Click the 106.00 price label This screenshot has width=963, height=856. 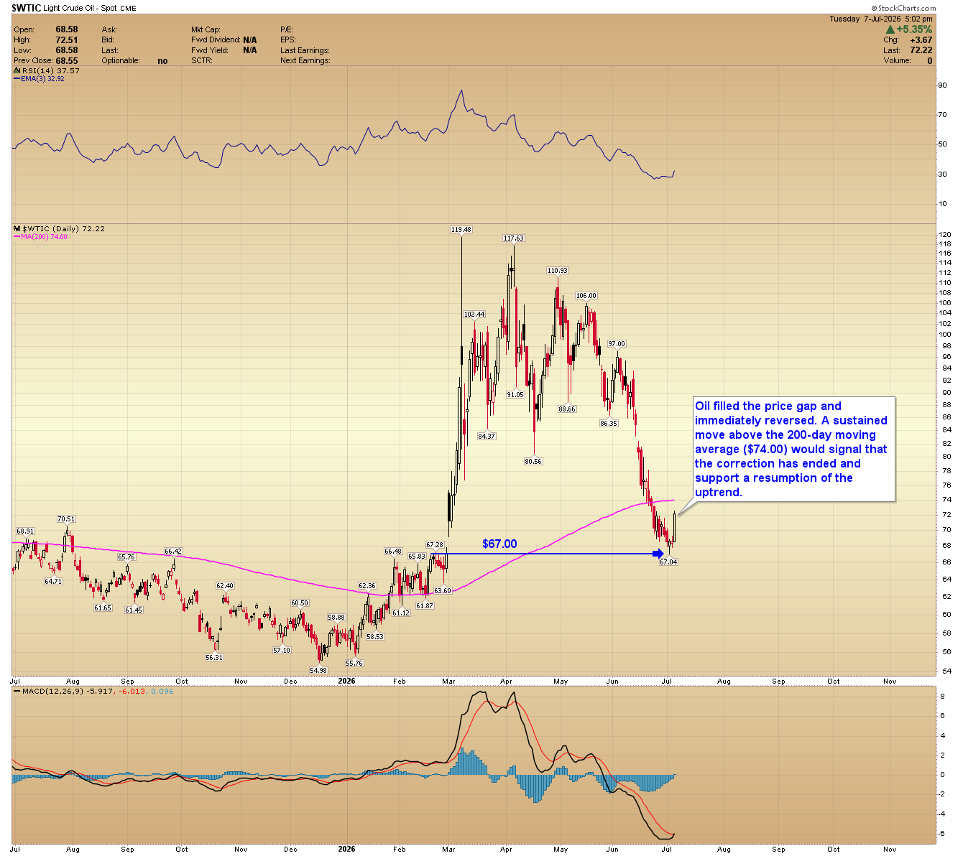586,296
